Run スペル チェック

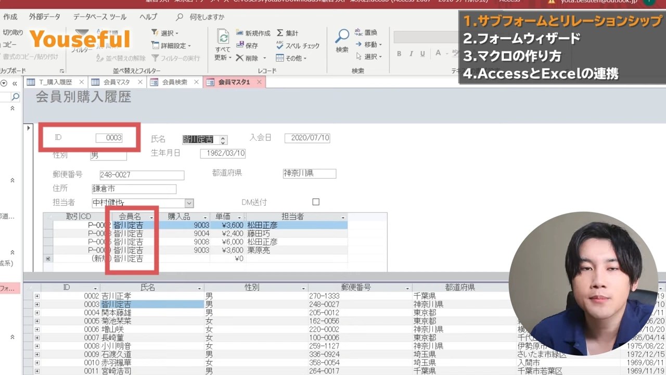tap(298, 45)
